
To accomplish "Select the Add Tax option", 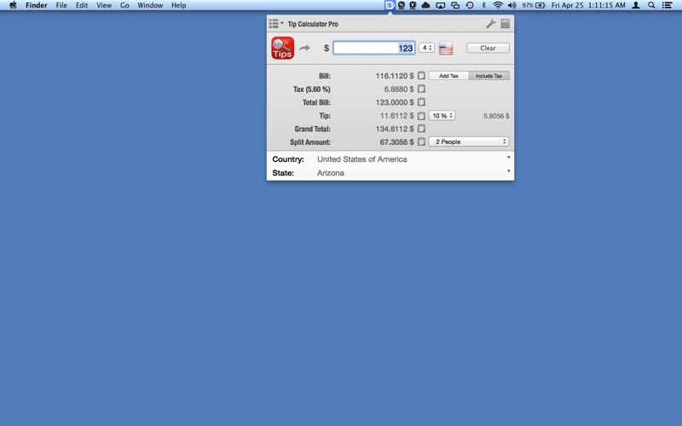I will pyautogui.click(x=448, y=76).
